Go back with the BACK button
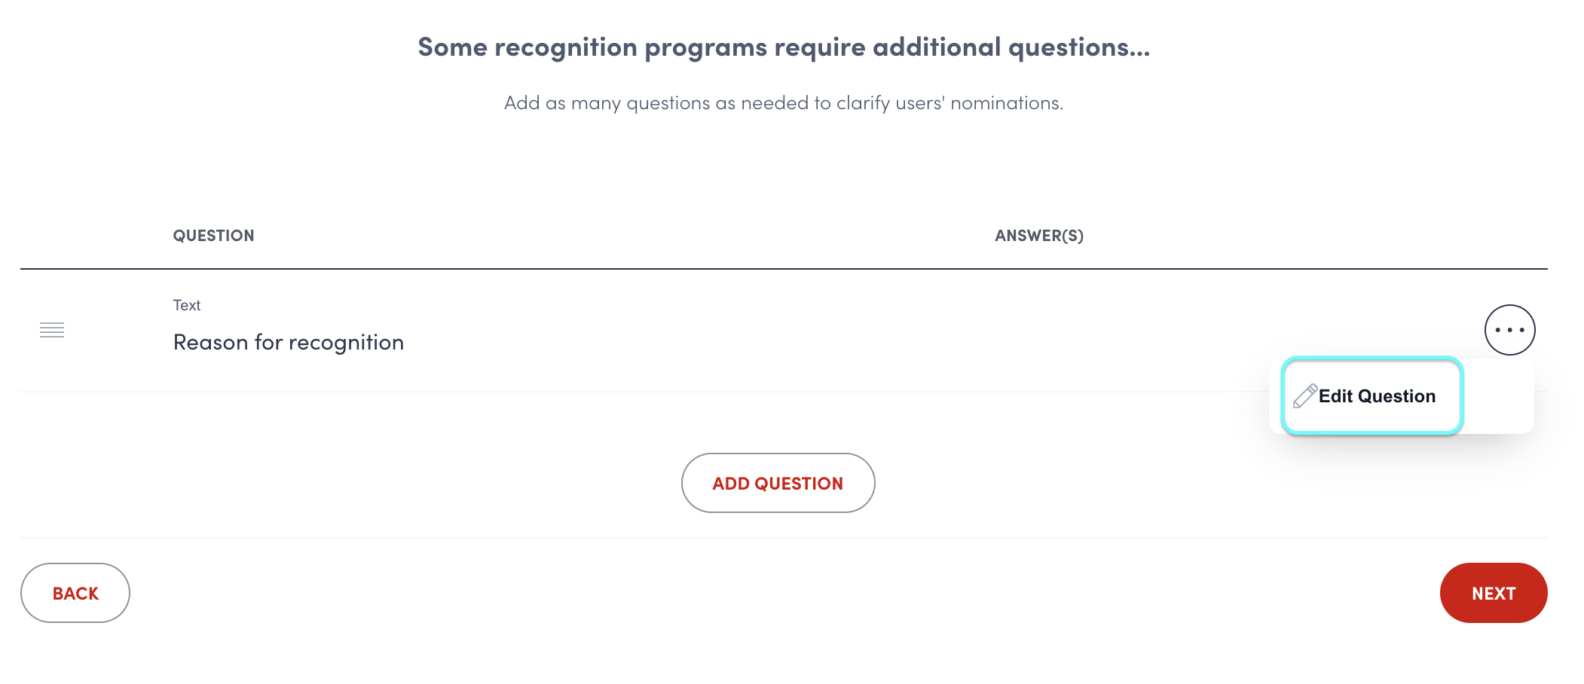Viewport: 1584px width, 684px height. [x=75, y=594]
